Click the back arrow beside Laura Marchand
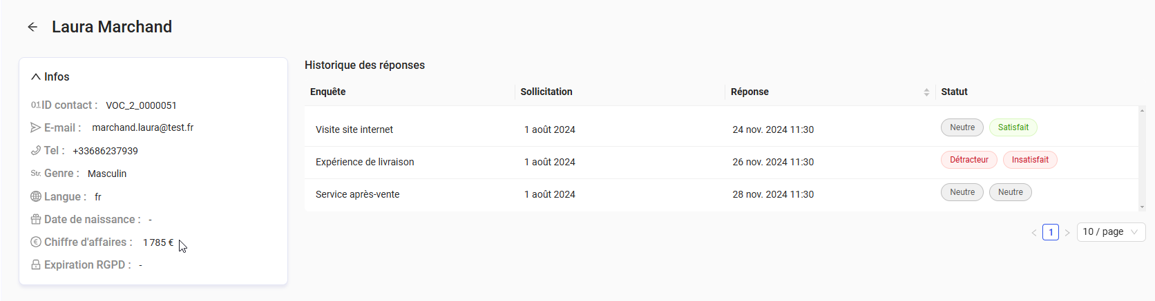The height and width of the screenshot is (301, 1155). (32, 27)
